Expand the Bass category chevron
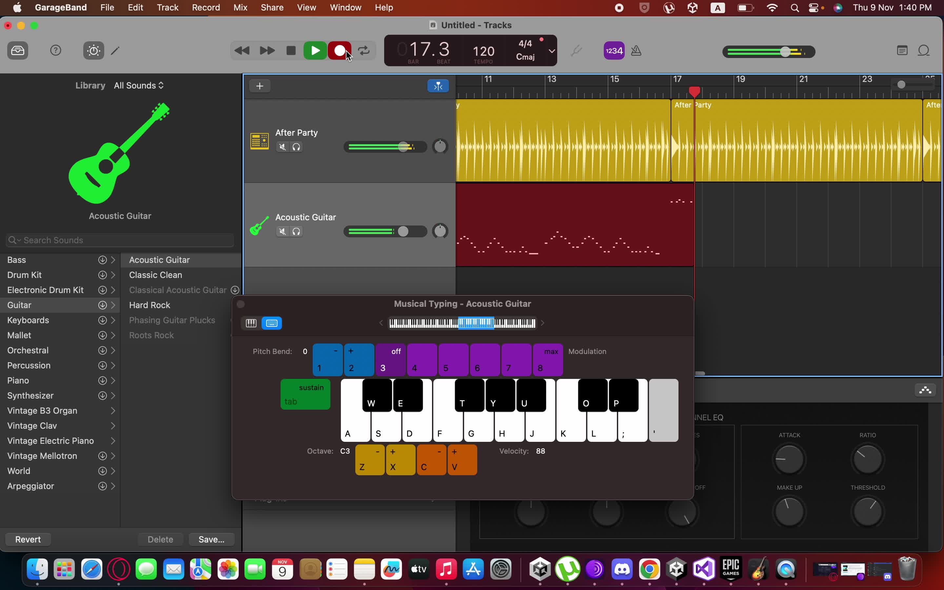Image resolution: width=944 pixels, height=590 pixels. 113,260
